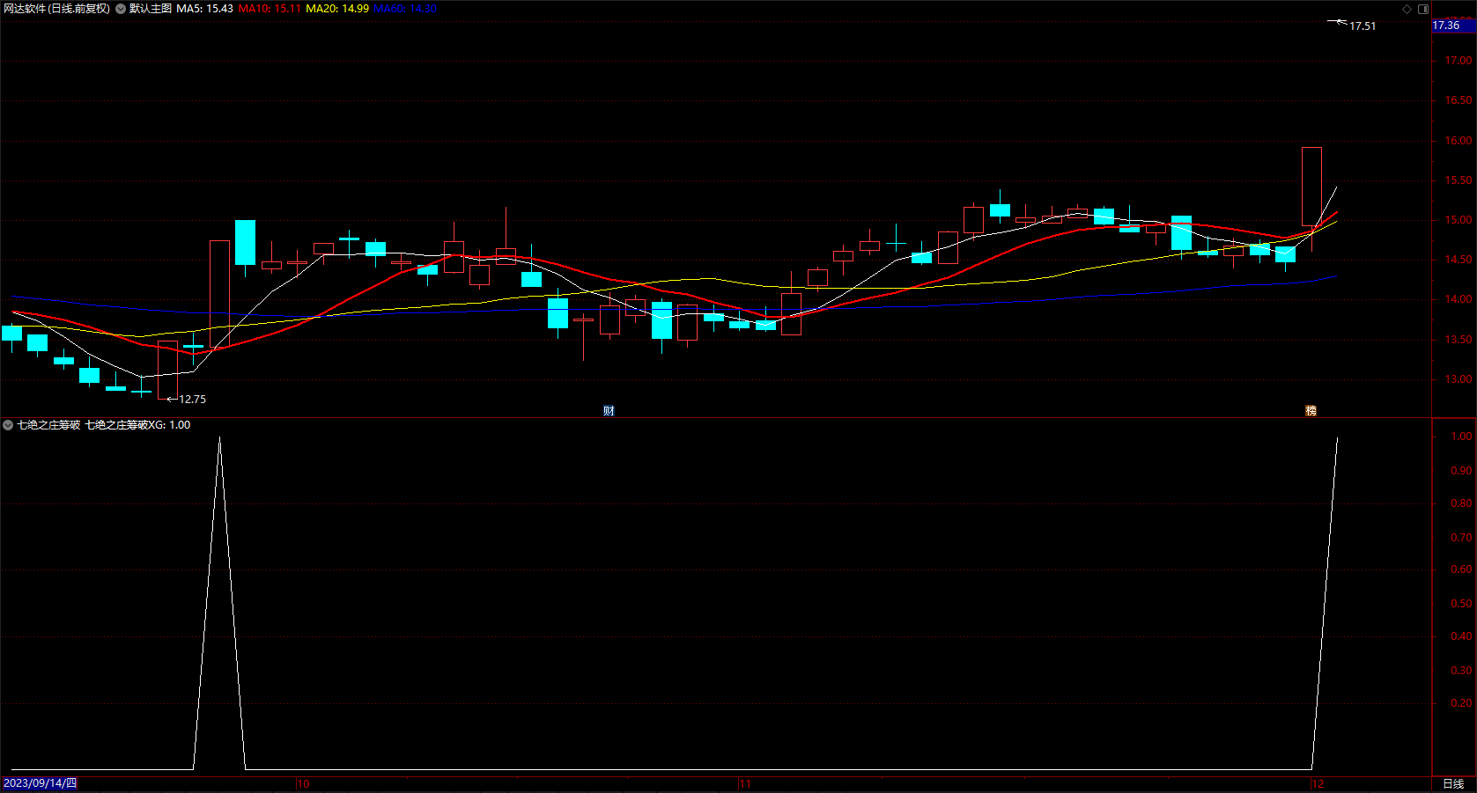
Task: Click the 17.51 high price annotation
Action: pyautogui.click(x=1363, y=26)
